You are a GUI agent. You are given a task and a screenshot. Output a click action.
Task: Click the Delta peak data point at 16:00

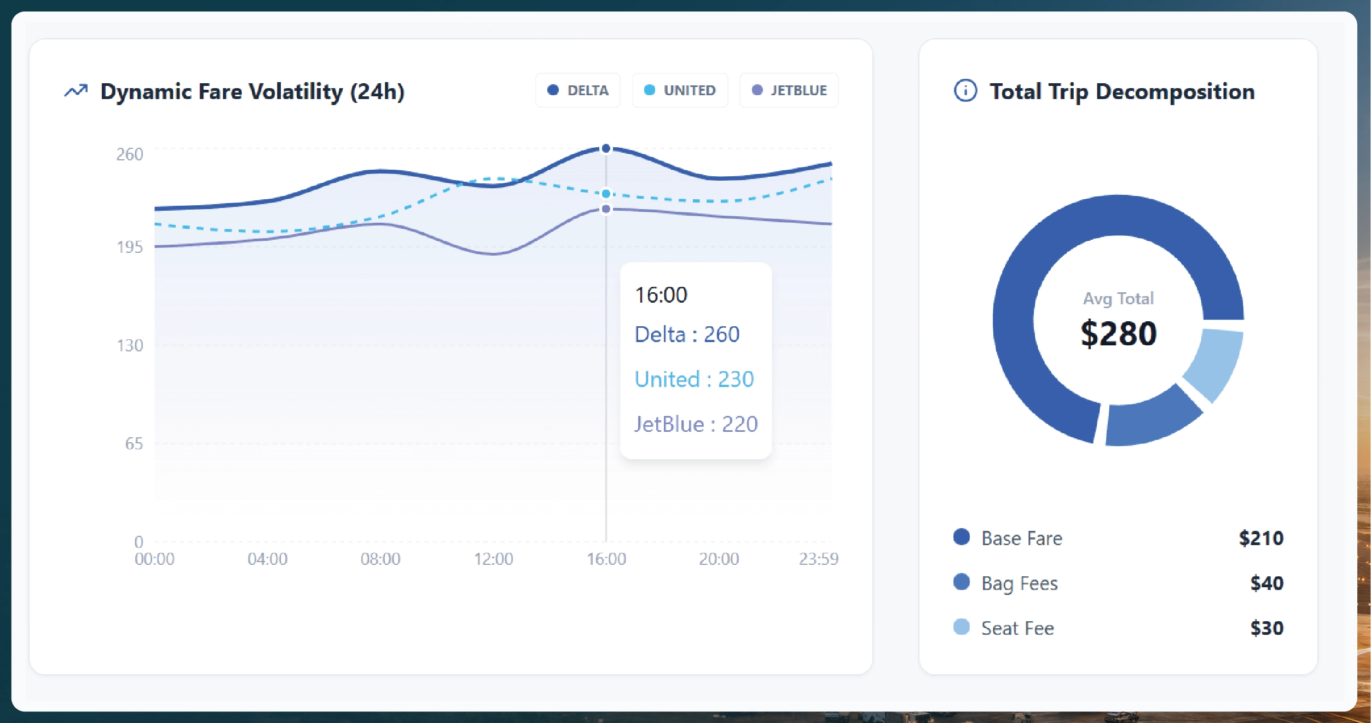point(605,148)
